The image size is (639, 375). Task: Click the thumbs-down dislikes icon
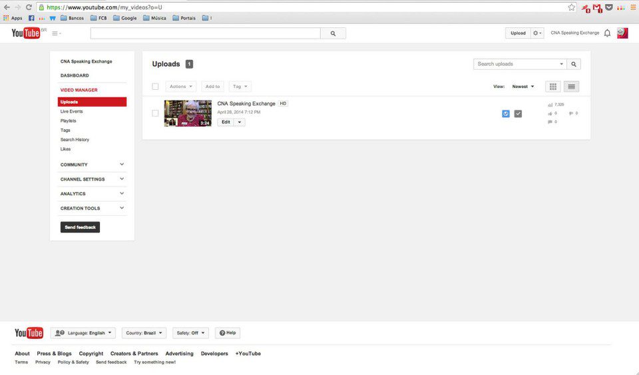click(x=571, y=113)
